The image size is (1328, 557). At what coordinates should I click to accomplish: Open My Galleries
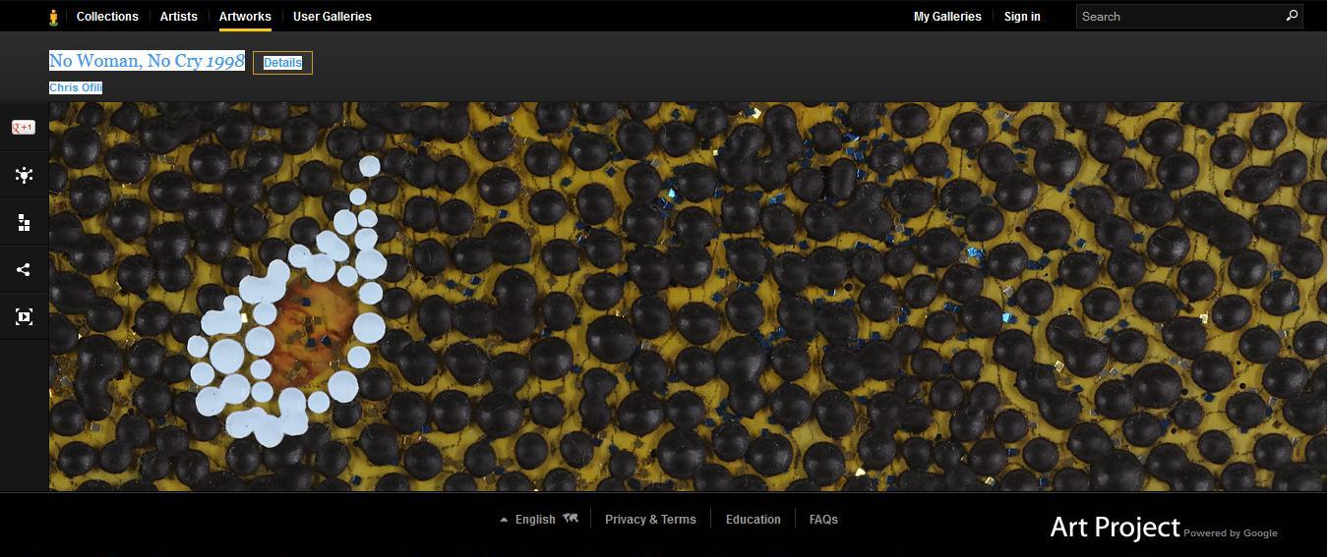pos(947,17)
